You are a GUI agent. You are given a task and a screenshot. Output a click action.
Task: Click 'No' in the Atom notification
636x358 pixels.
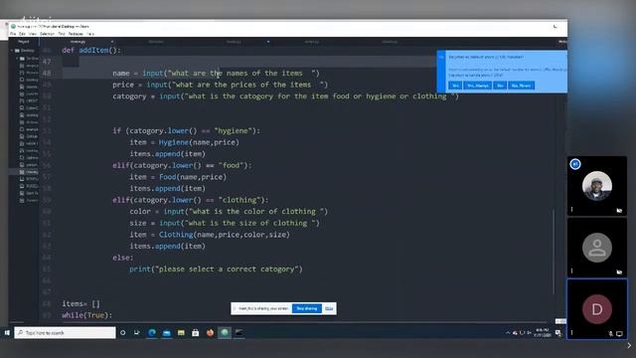(x=500, y=86)
